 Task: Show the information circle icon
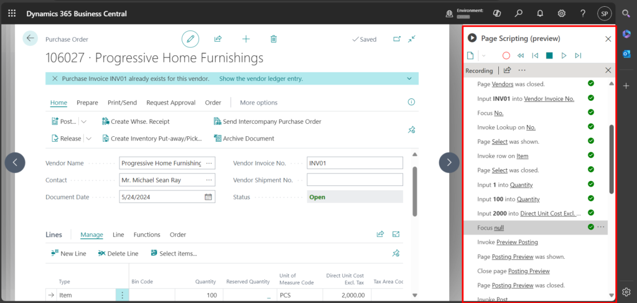(412, 103)
